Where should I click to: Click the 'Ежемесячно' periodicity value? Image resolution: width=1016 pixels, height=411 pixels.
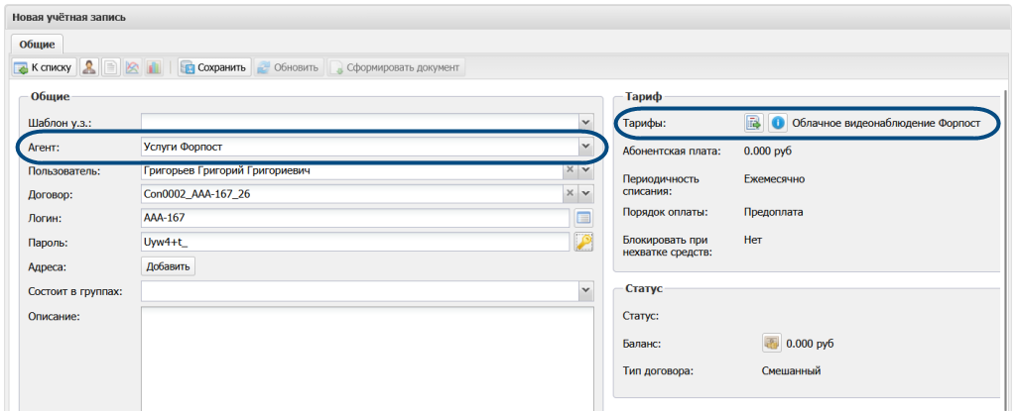775,179
